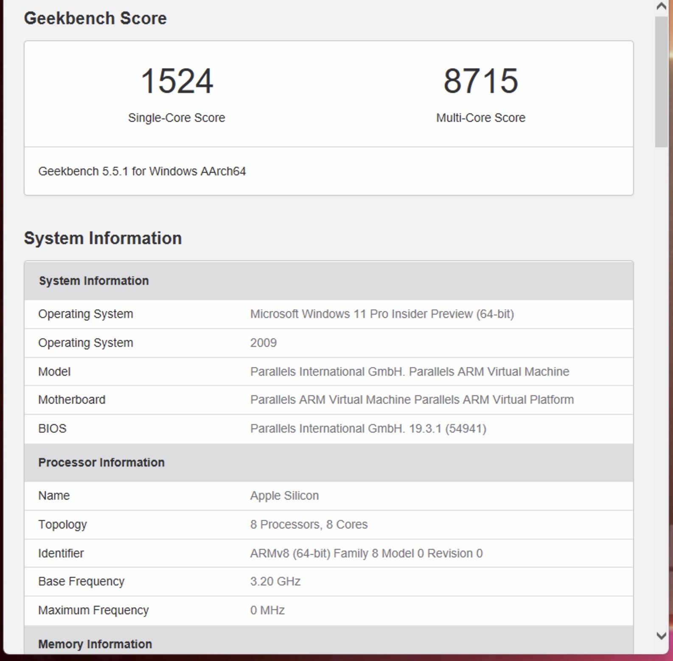
Task: Click the Single-Core Score label
Action: [177, 118]
